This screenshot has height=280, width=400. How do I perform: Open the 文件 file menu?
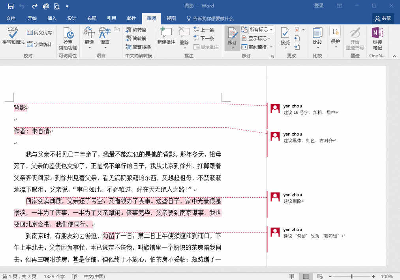click(x=11, y=18)
